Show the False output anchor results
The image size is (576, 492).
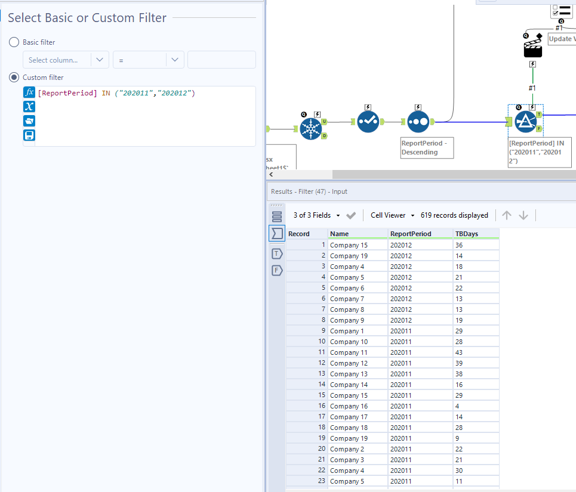[x=277, y=271]
